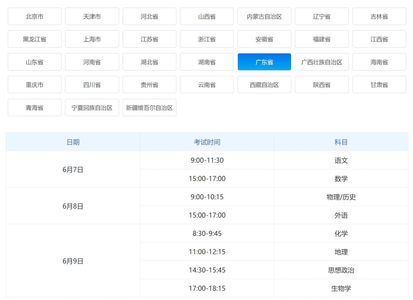This screenshot has height=300, width=413.
Task: Click 安徽省 province button
Action: tap(264, 39)
